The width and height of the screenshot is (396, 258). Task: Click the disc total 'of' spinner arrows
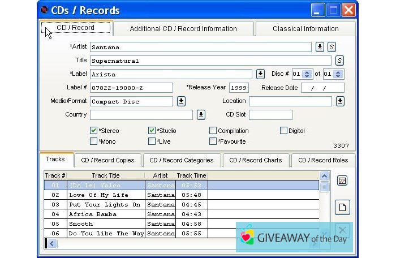coord(338,74)
